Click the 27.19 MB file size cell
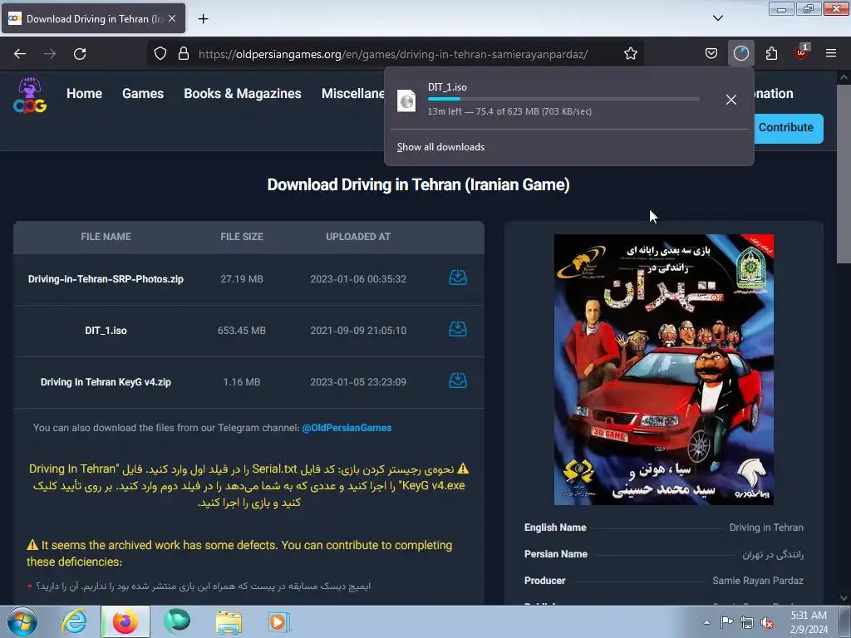This screenshot has height=638, width=851. [x=242, y=279]
